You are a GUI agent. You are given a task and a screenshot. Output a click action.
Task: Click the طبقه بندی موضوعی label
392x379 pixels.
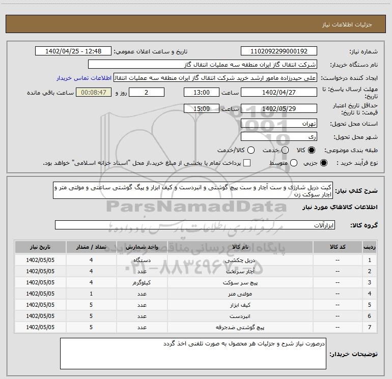pos(351,151)
